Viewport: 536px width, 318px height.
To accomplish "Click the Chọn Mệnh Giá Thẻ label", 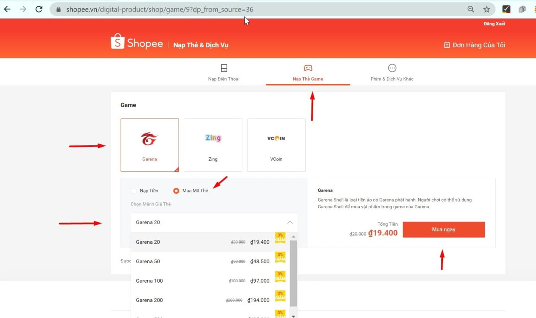I will tap(151, 204).
